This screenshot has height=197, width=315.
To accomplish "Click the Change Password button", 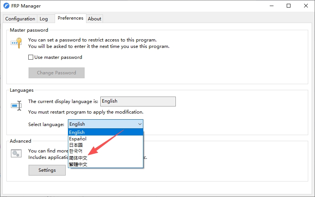I will click(57, 73).
